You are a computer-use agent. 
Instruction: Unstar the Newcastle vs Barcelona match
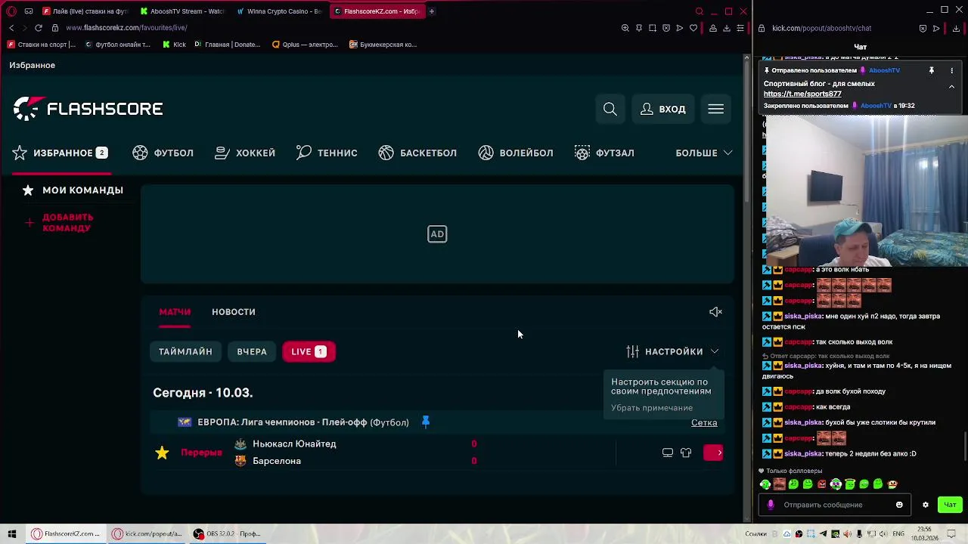pos(162,453)
